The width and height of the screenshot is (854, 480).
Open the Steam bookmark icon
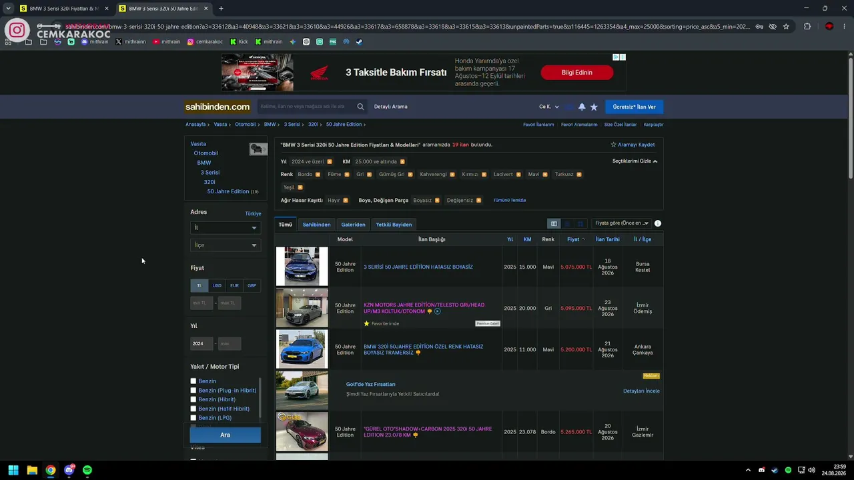(359, 41)
